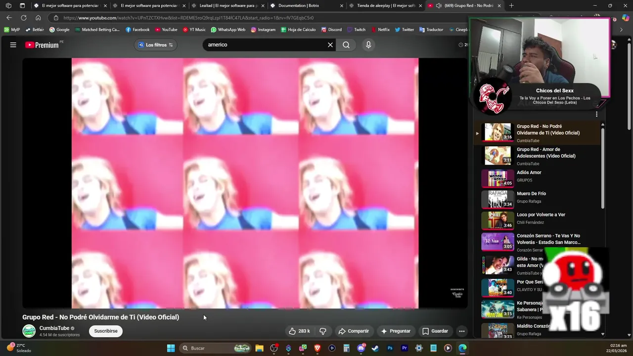
Task: Mute the tab via speaker icon on Grupo Red tab
Action: tap(439, 5)
